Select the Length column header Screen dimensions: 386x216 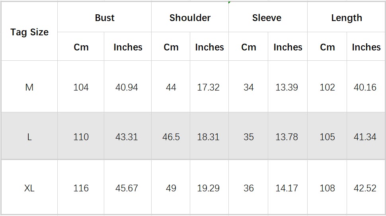point(347,18)
